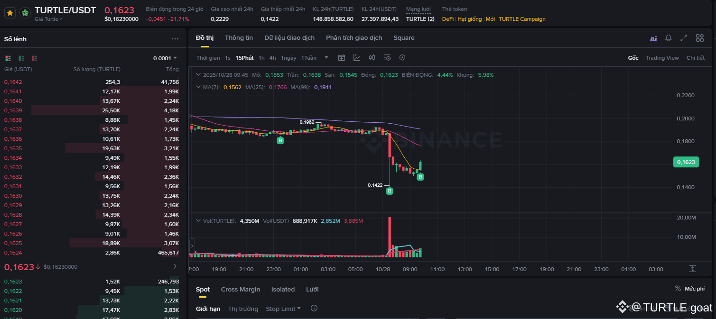
Task: Open the hexagon chart settings icon
Action: click(402, 58)
